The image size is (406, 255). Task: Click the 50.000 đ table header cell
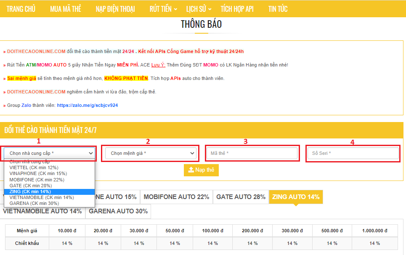(175, 231)
